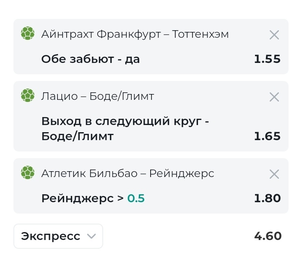This screenshot has height=253, width=302.
Task: Click the 1.55 odds value
Action: pos(267,59)
